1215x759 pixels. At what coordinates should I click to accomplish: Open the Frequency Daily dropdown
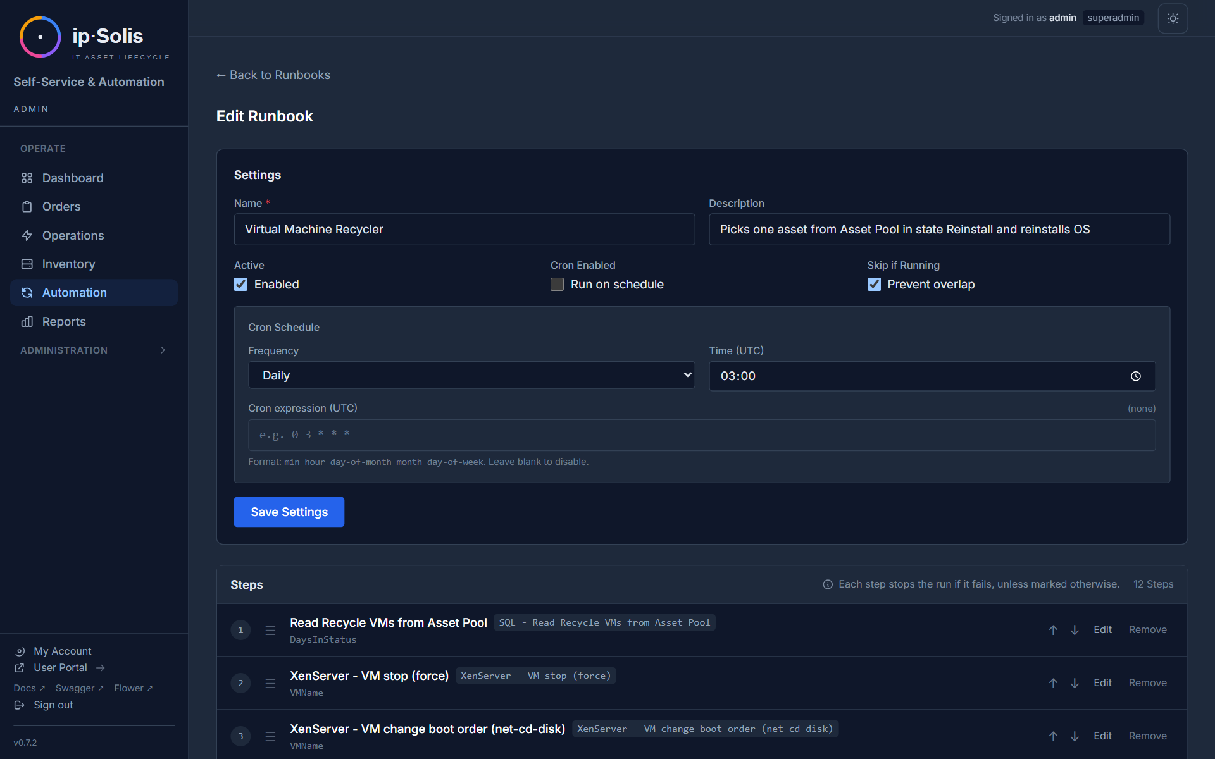pyautogui.click(x=471, y=375)
